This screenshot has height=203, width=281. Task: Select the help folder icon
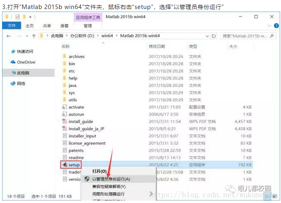tap(64, 78)
